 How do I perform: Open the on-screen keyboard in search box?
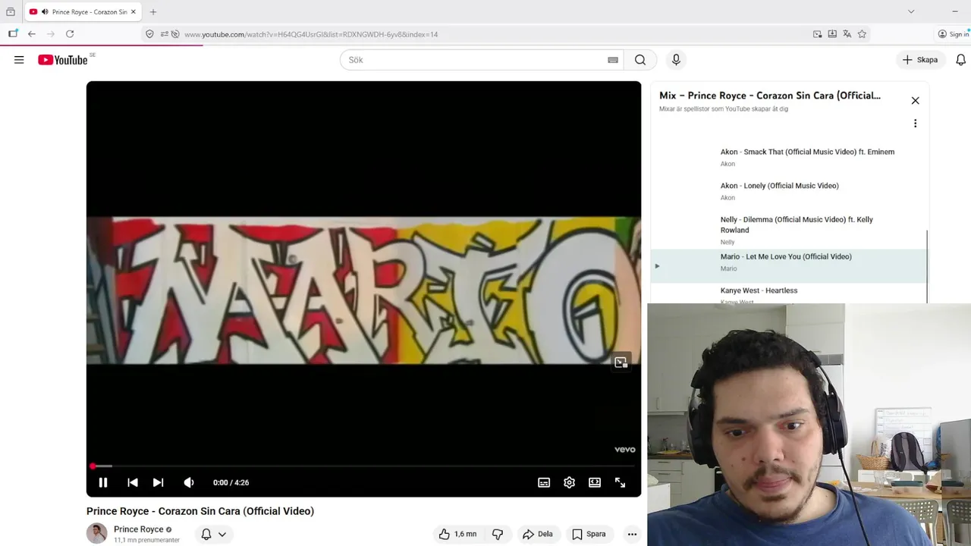coord(613,60)
